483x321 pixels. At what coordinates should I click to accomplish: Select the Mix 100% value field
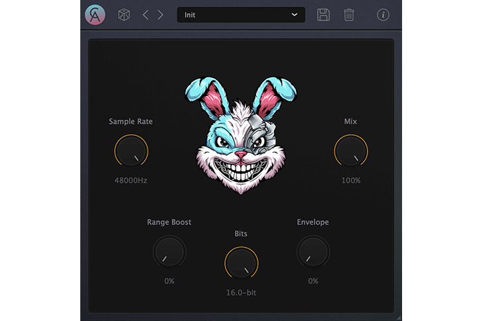(x=350, y=180)
